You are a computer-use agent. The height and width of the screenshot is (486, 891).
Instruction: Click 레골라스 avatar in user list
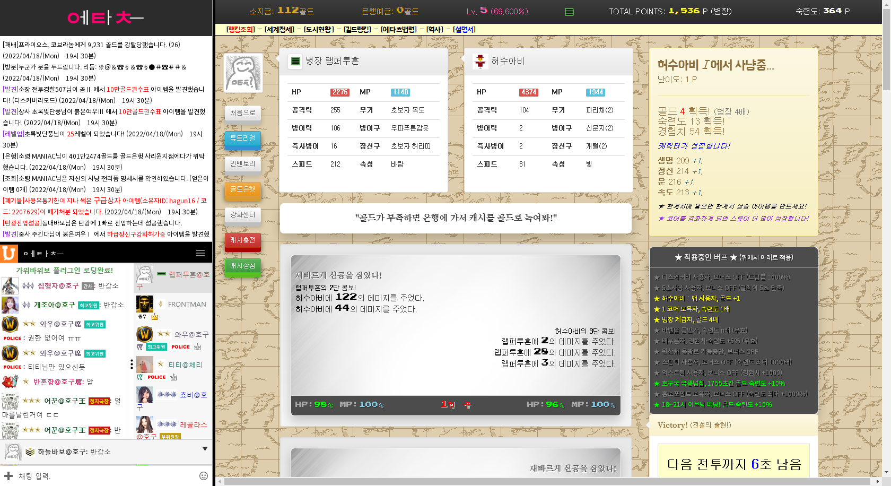coord(145,424)
